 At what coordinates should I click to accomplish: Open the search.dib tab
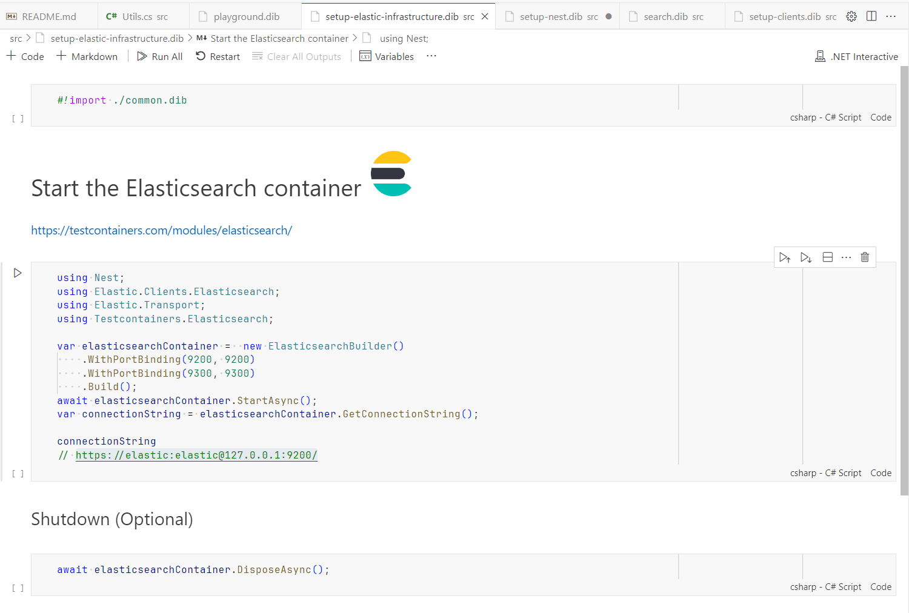(673, 16)
